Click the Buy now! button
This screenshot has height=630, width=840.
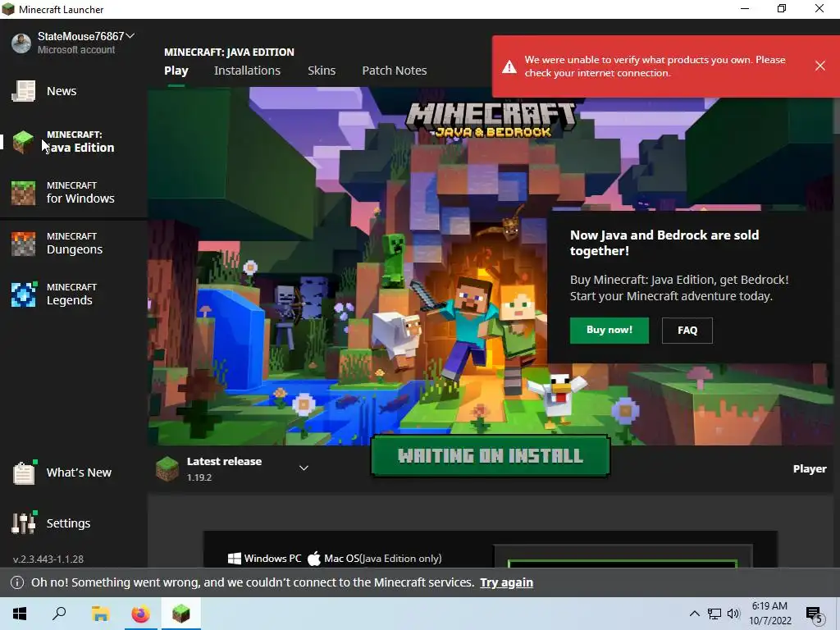tap(609, 330)
